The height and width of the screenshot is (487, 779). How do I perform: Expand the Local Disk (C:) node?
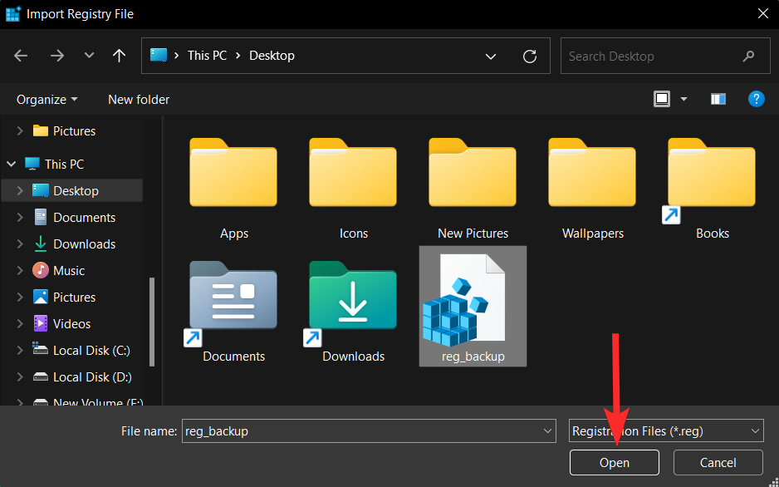click(x=20, y=351)
